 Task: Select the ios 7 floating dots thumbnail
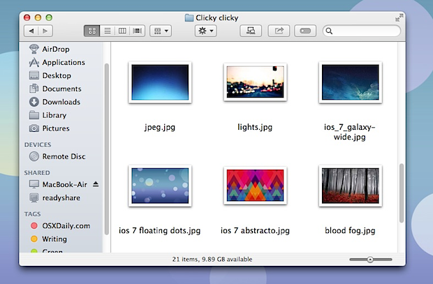click(160, 186)
